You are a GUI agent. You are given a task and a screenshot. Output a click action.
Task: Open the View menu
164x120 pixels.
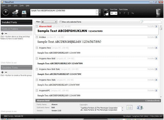[x=15, y=5]
